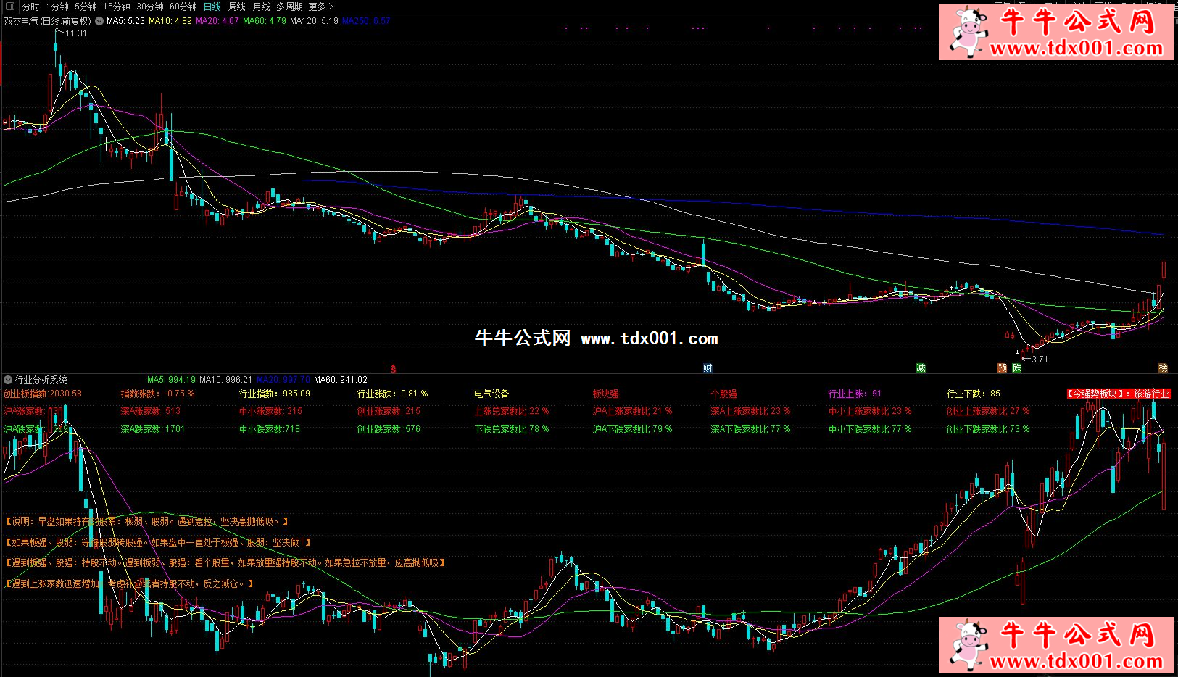Click 指数涨跌: -0.75 % reading
This screenshot has height=677, width=1178.
click(157, 394)
